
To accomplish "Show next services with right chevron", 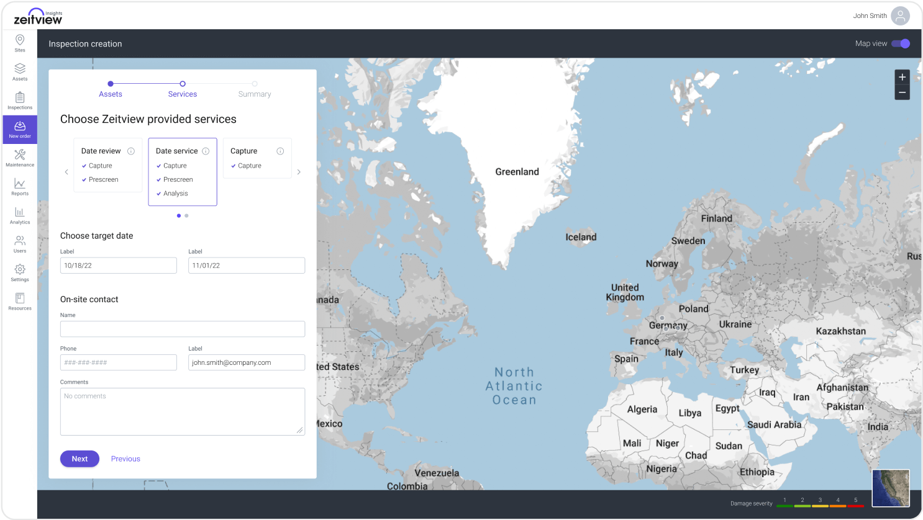I will click(x=299, y=172).
